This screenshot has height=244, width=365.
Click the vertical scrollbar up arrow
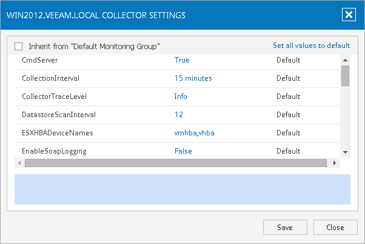(x=345, y=59)
